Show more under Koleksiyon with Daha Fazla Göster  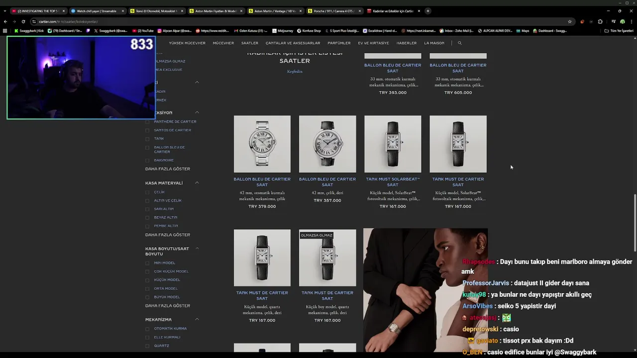168,169
